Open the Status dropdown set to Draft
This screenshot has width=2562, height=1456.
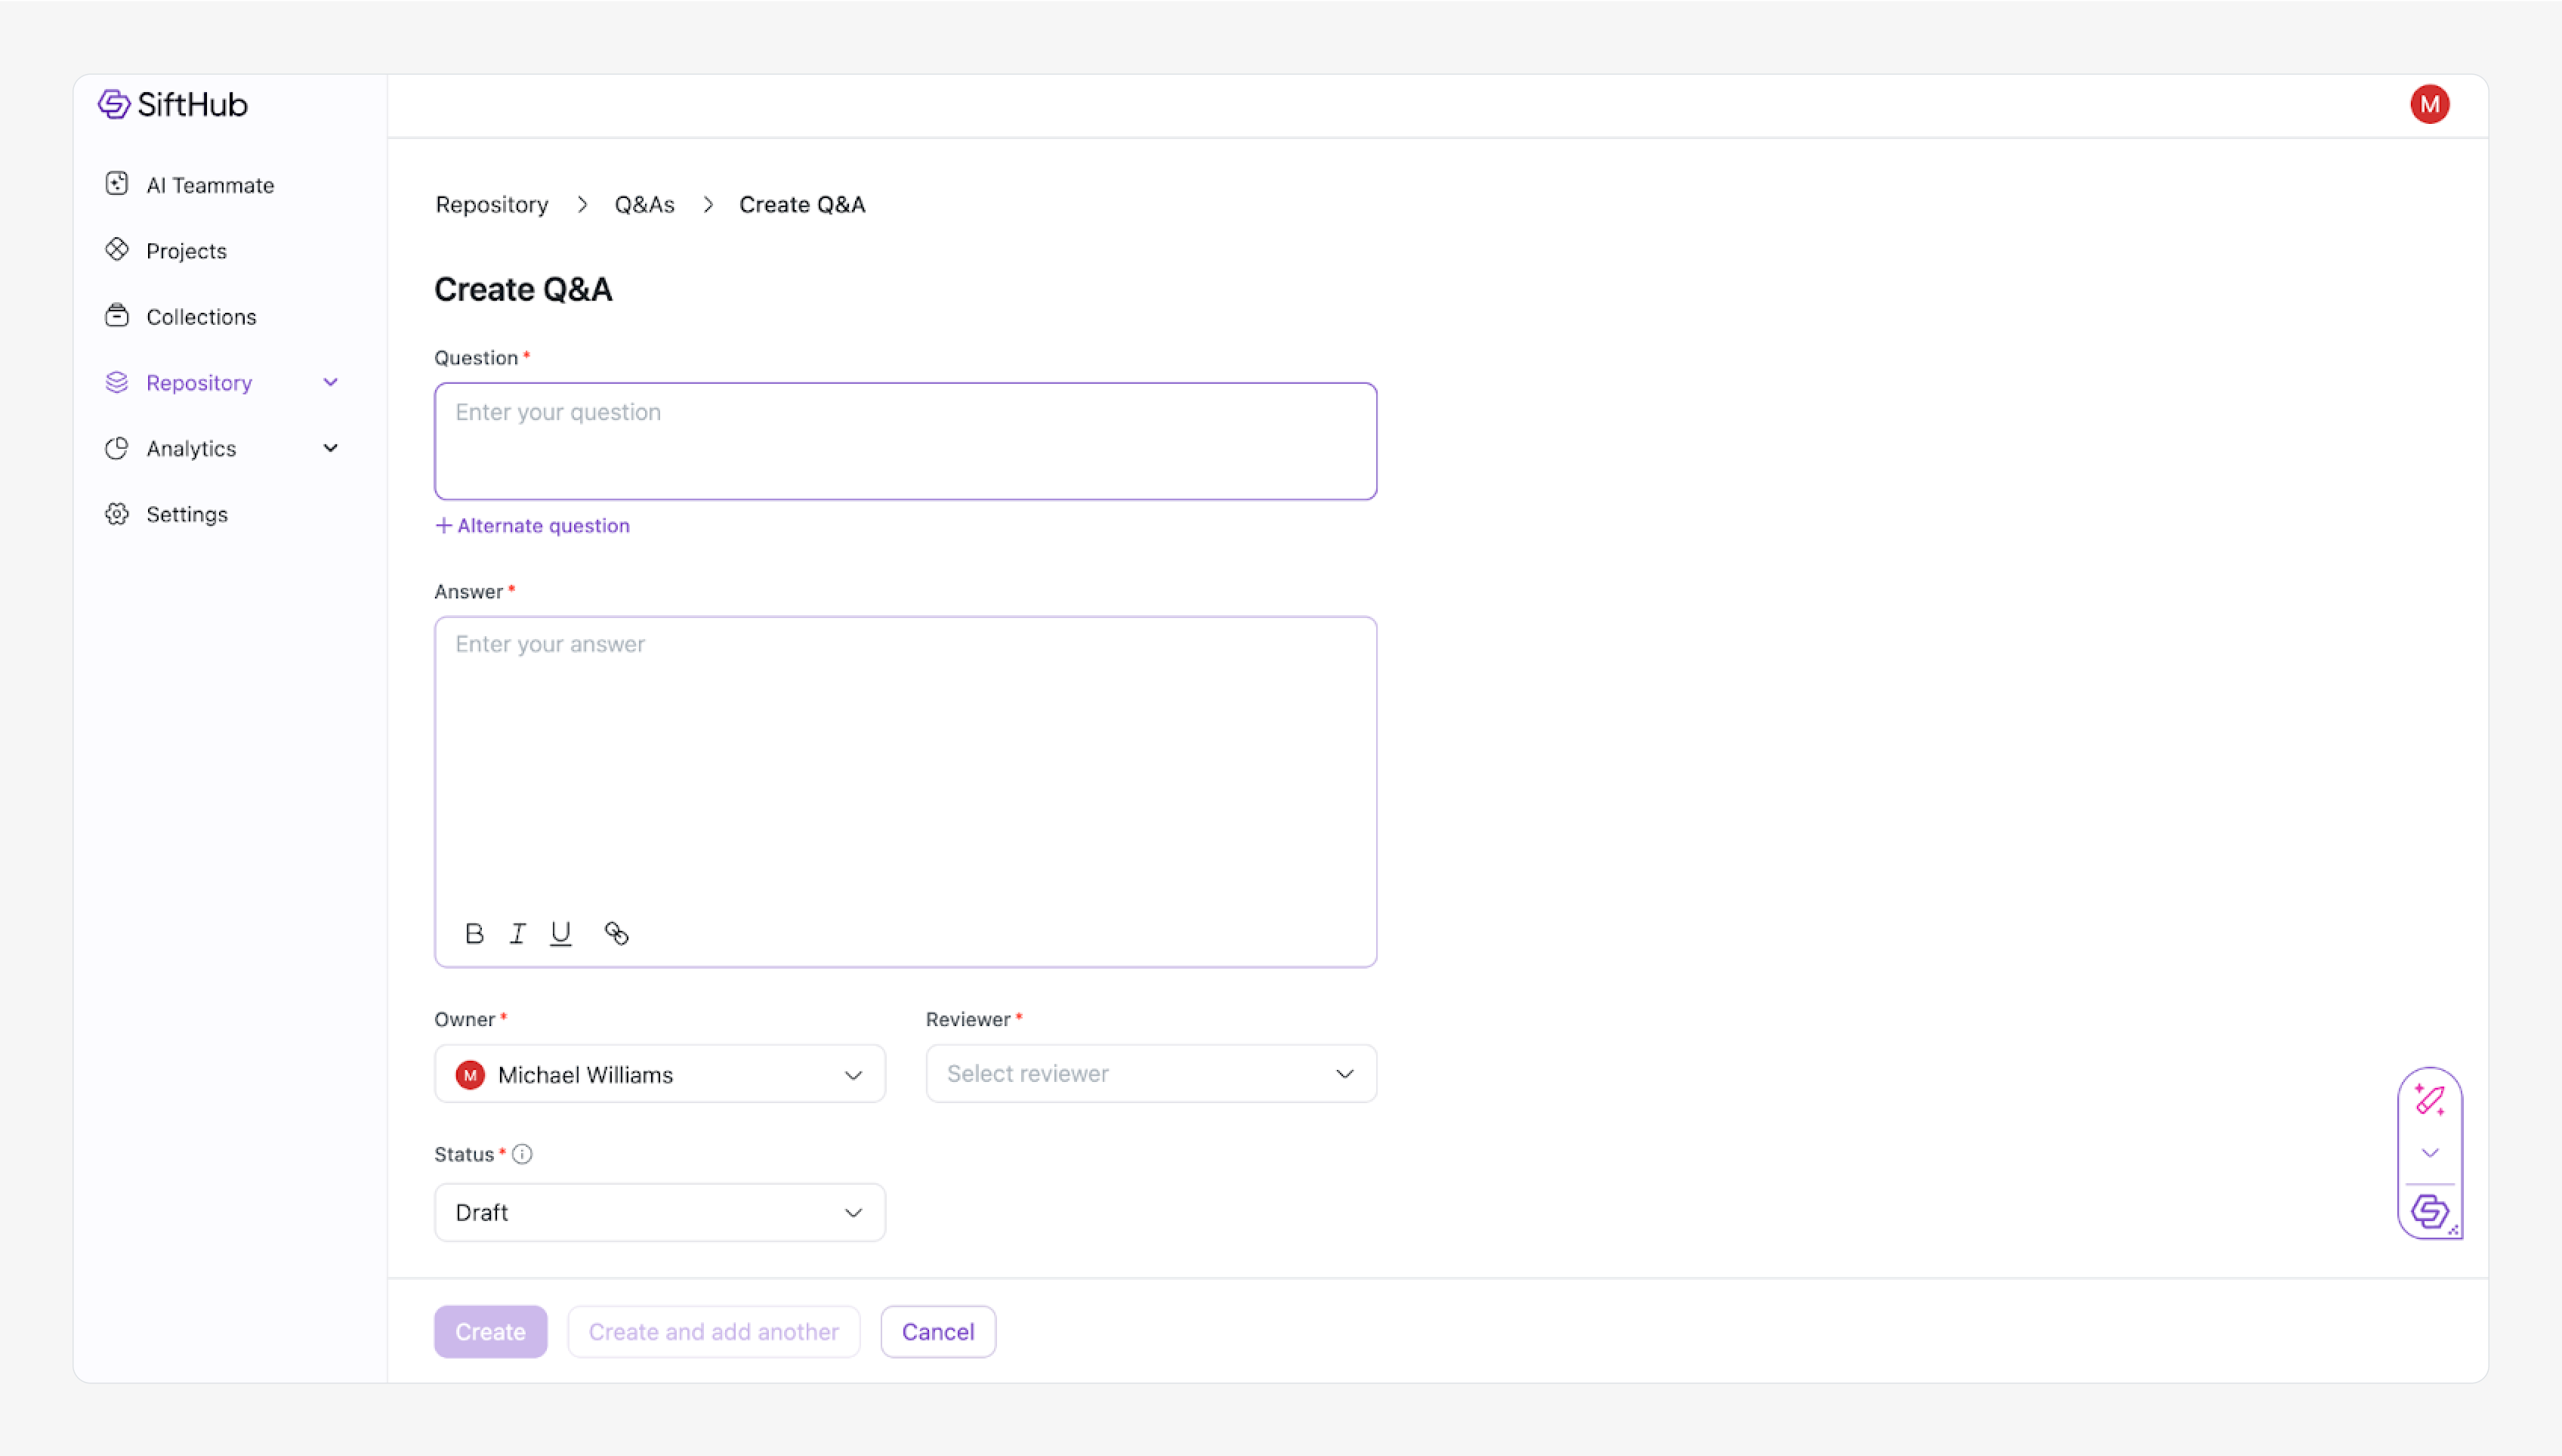click(659, 1212)
